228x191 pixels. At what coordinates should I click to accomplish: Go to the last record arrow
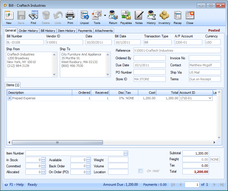click(222, 185)
